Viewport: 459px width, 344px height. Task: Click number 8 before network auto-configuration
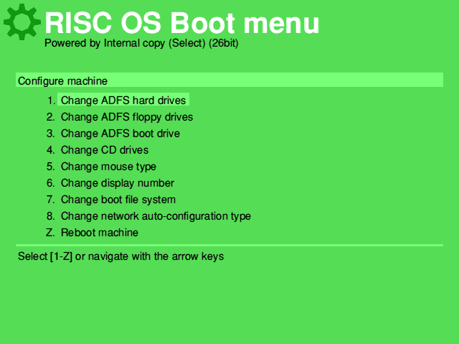(x=50, y=216)
